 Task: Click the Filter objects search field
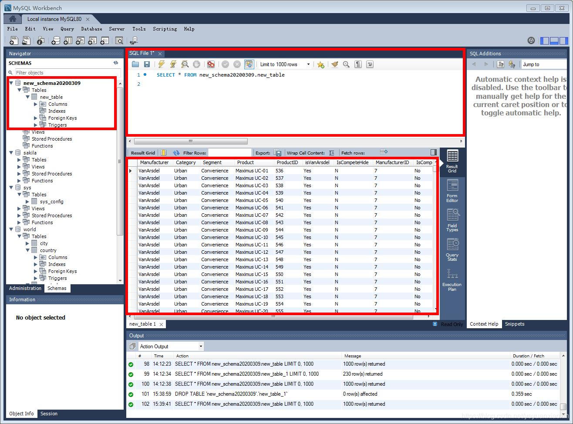coord(67,73)
